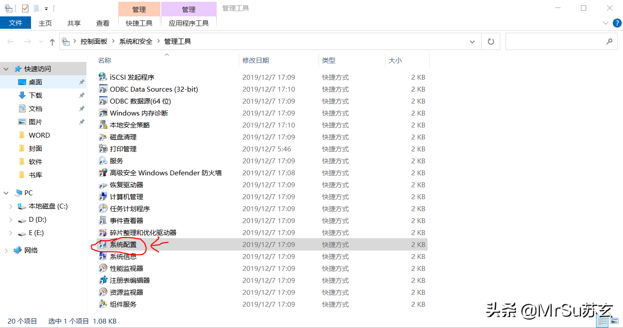Open the address bar history dropdown
The width and height of the screenshot is (623, 328).
click(x=472, y=42)
